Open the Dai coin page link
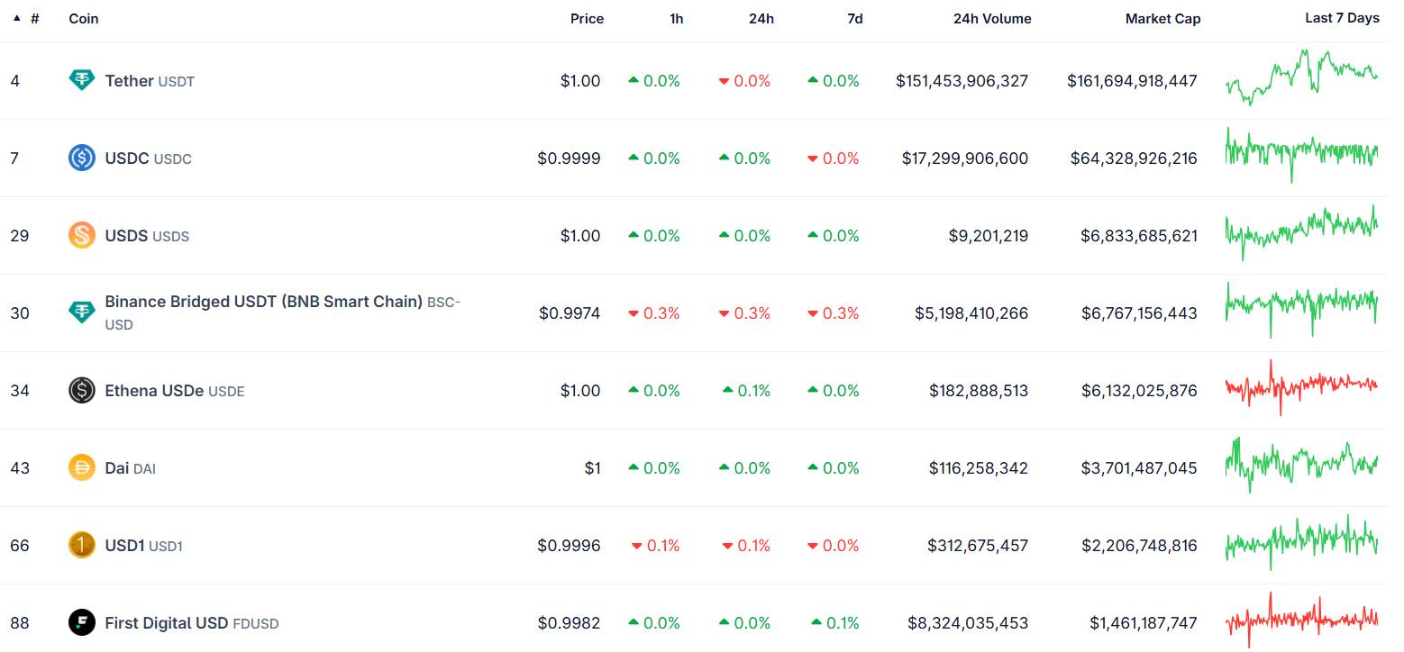The height and width of the screenshot is (652, 1404). 130,468
